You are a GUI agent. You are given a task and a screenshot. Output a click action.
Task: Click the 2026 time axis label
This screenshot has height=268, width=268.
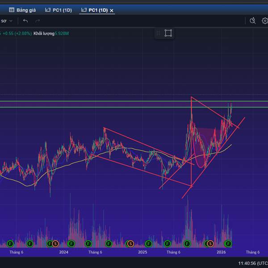click(x=221, y=252)
